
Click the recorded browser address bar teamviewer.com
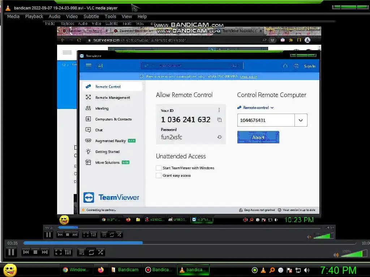[139, 40]
